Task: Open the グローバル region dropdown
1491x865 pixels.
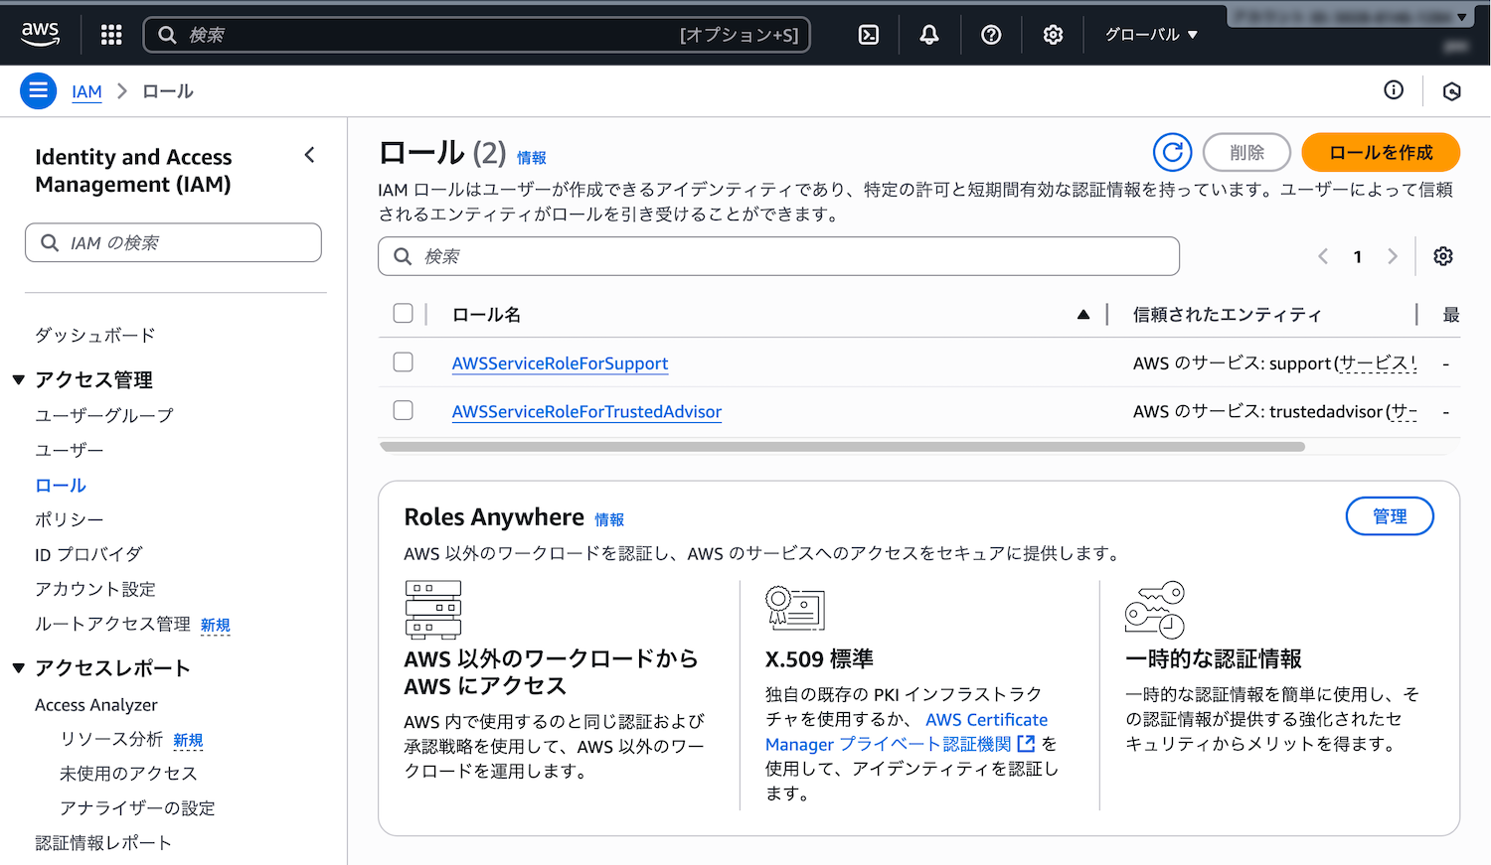Action: [1151, 35]
